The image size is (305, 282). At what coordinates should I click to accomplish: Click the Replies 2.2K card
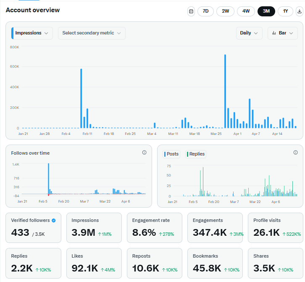(34, 264)
